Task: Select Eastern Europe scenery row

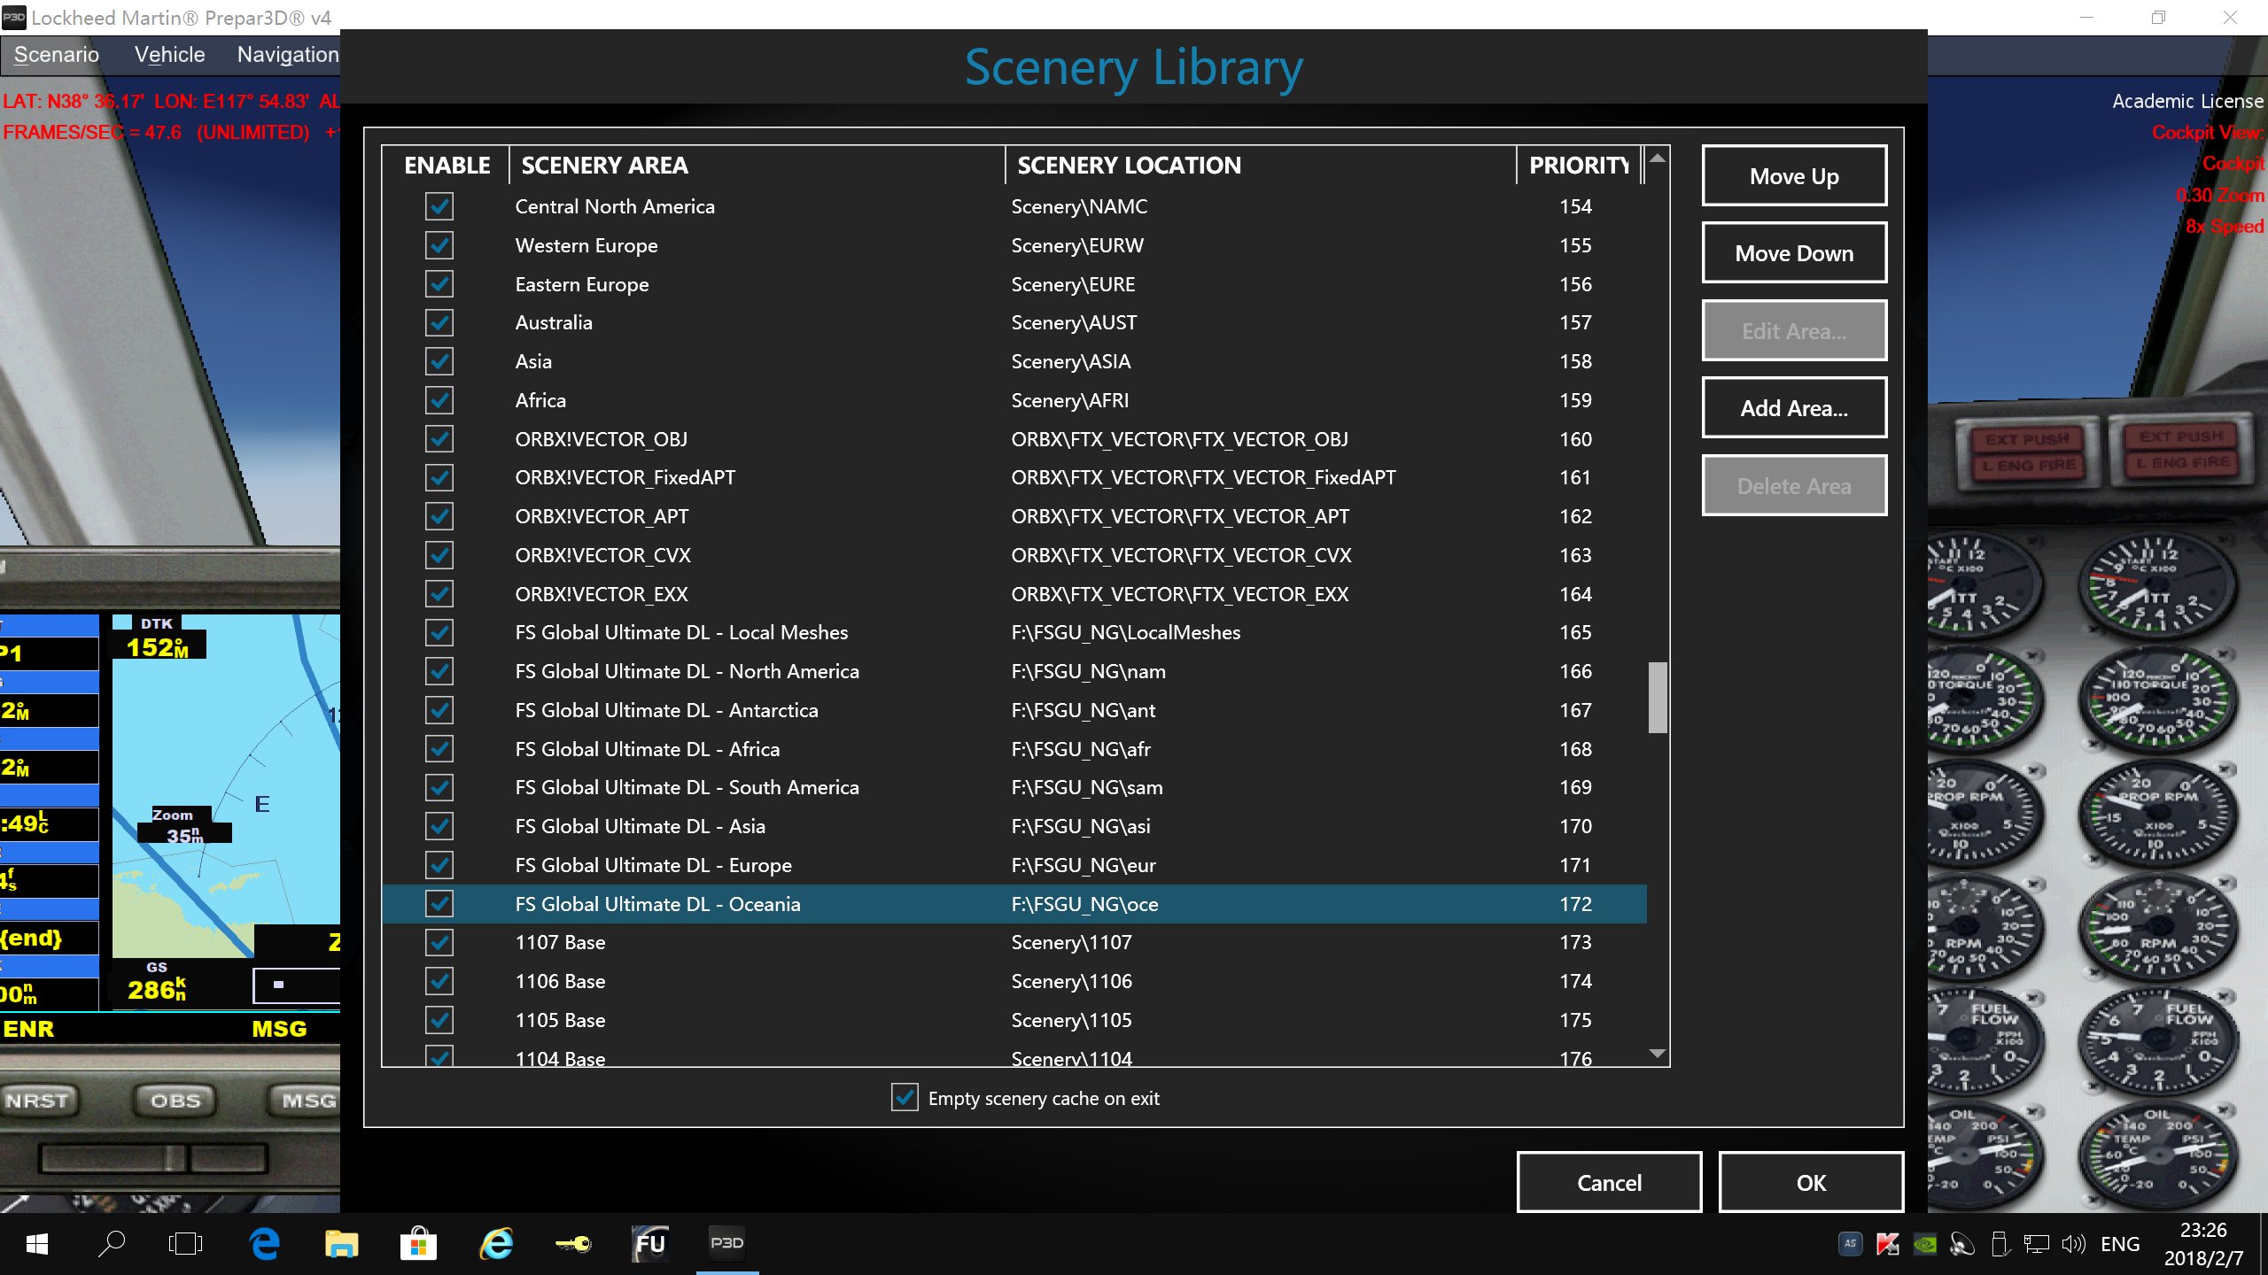Action: coord(1014,284)
